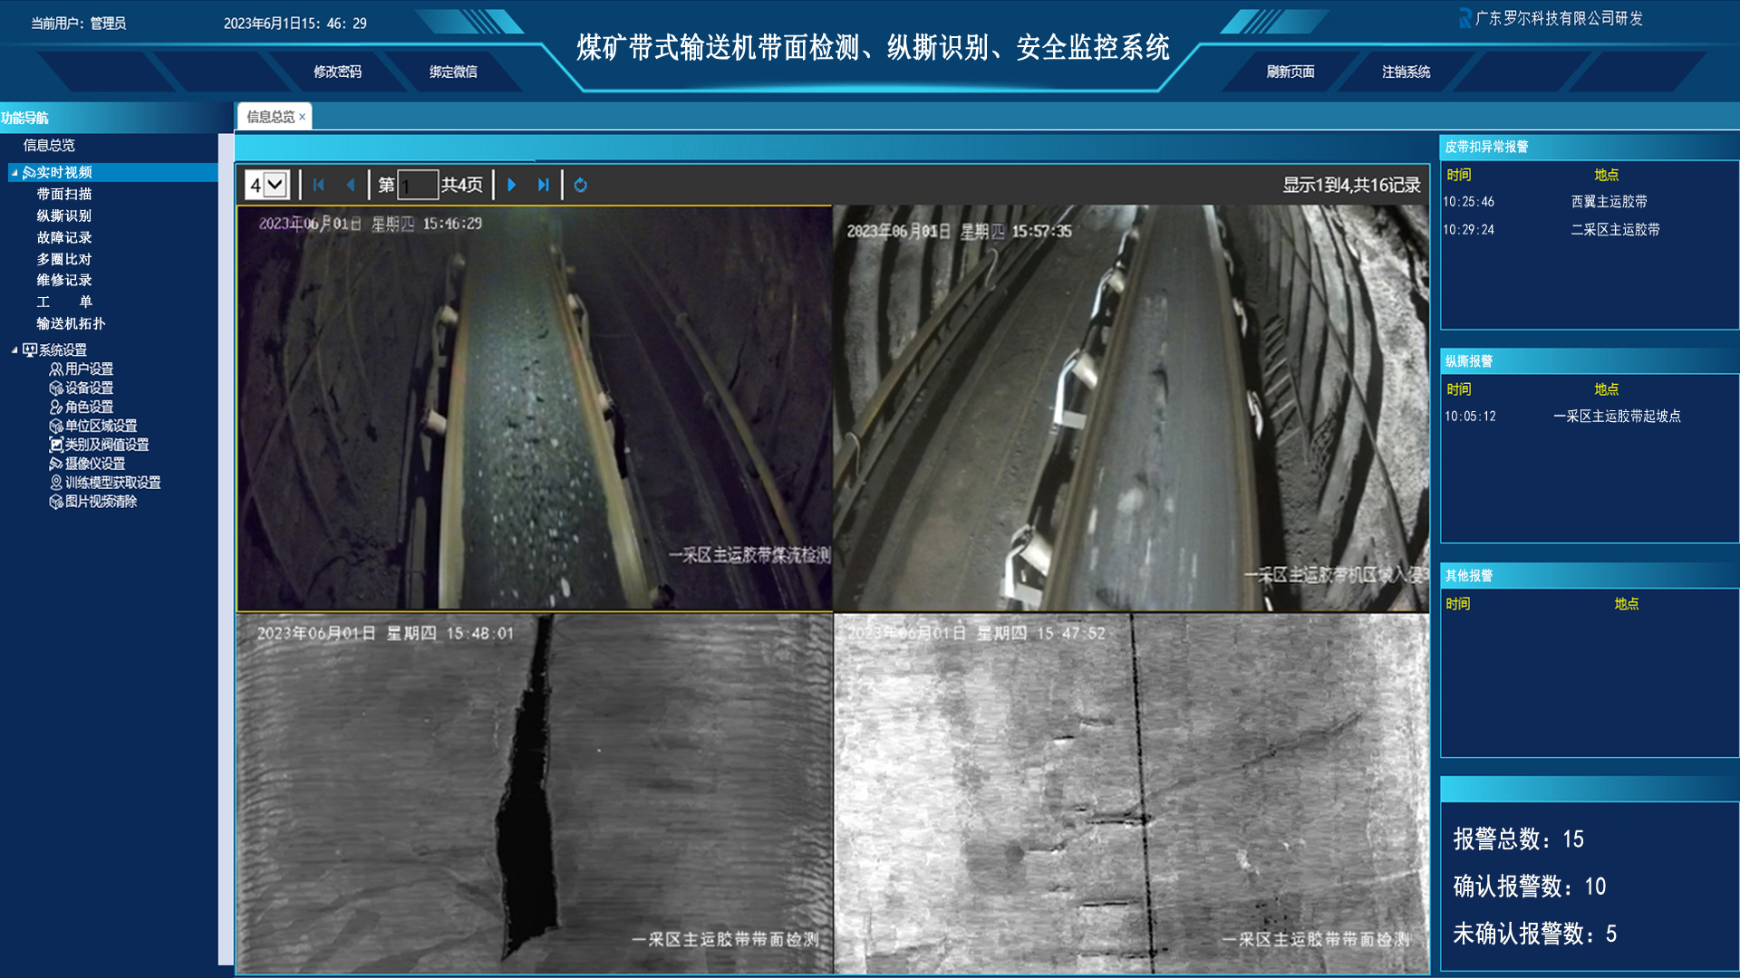Click the refresh icon in pagination toolbar
Image resolution: width=1740 pixels, height=978 pixels.
coord(581,185)
